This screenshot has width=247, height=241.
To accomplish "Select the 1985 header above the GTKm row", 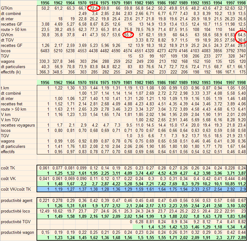I will (150, 3).
